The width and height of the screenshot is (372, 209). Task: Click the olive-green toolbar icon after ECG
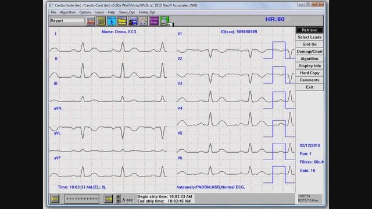tap(101, 21)
